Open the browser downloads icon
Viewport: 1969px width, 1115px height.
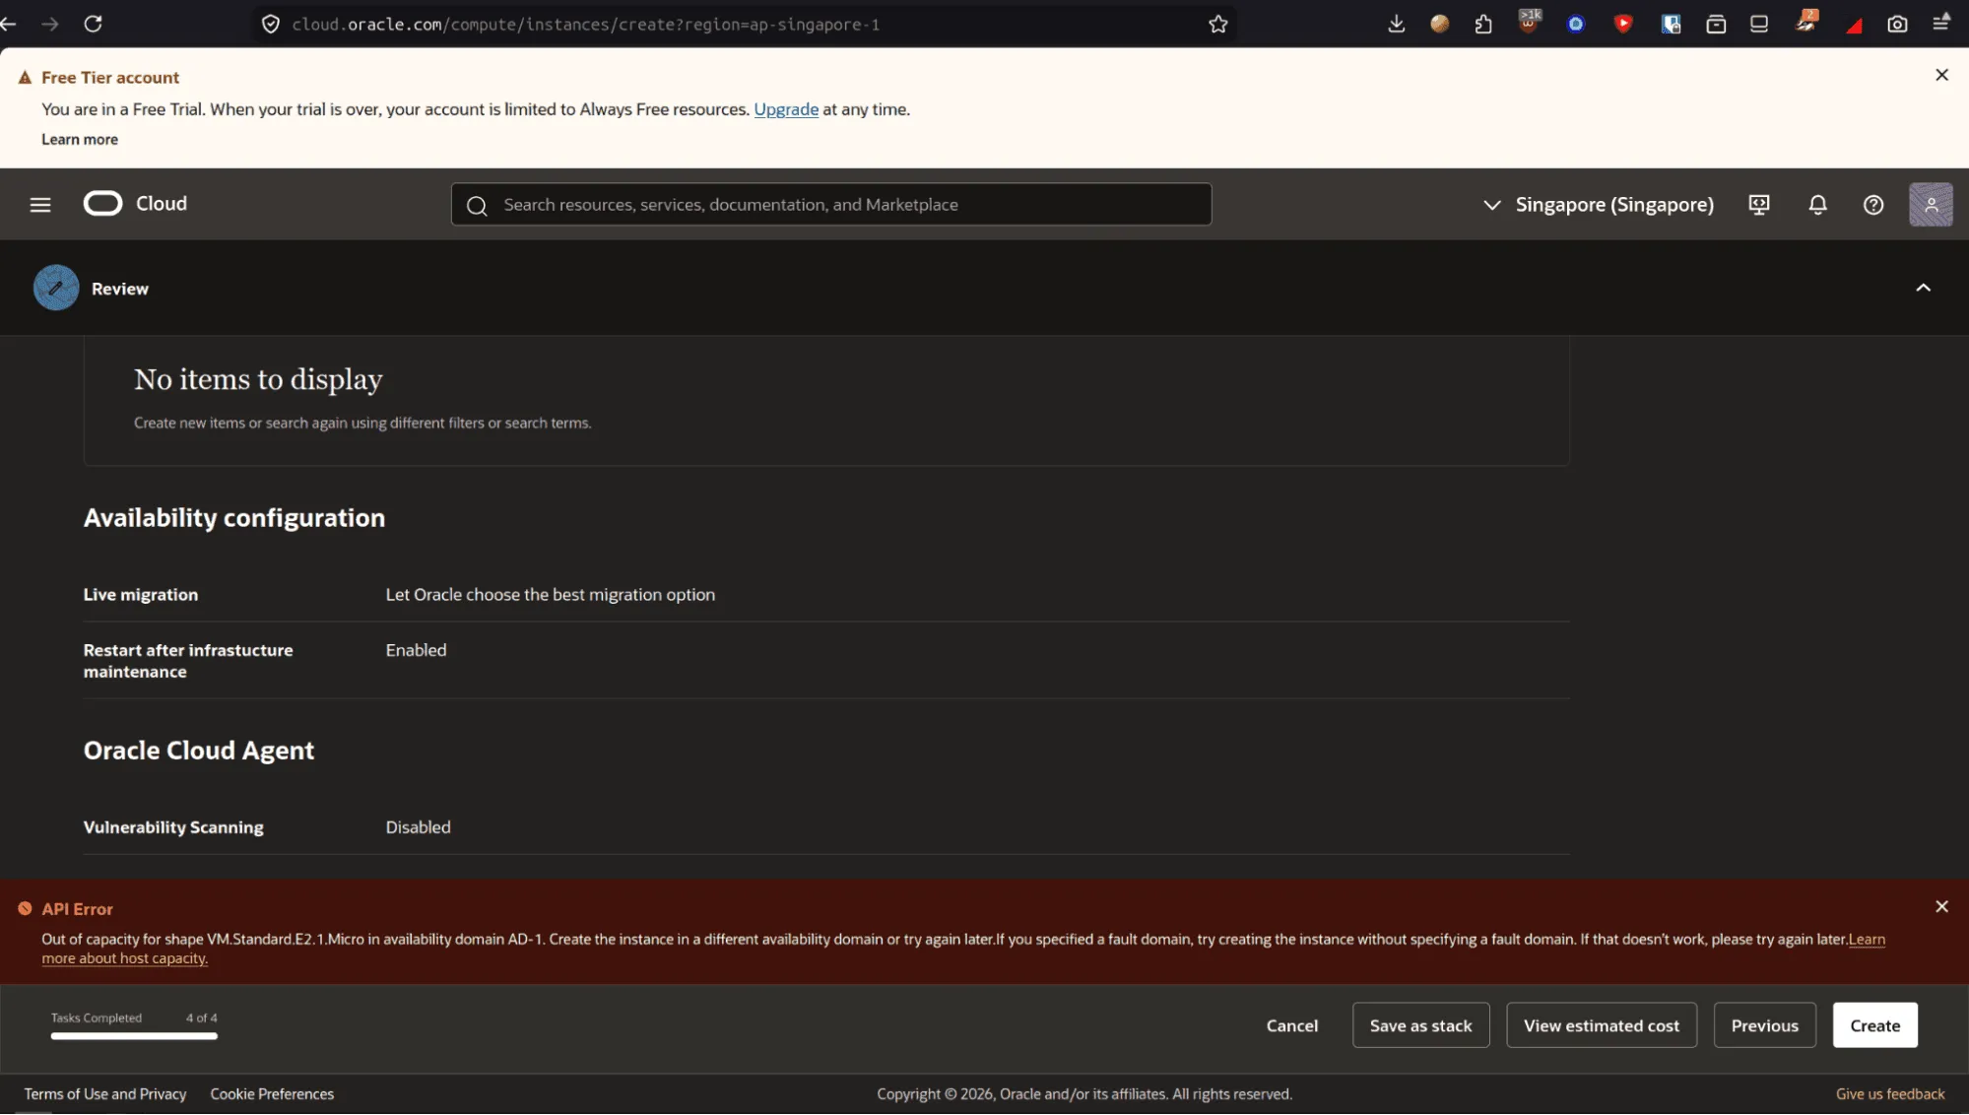coord(1396,24)
